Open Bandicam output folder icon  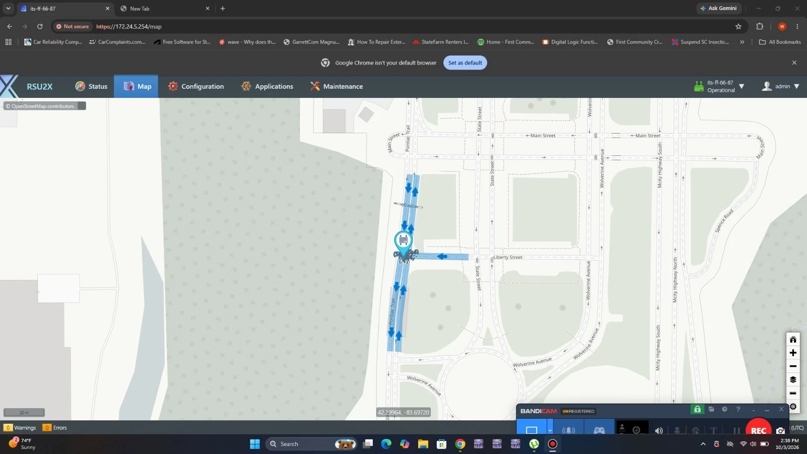pyautogui.click(x=711, y=410)
